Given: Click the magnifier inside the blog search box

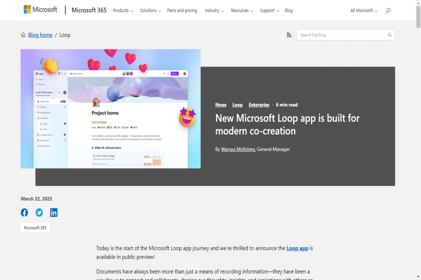Looking at the screenshot, I should (389, 35).
